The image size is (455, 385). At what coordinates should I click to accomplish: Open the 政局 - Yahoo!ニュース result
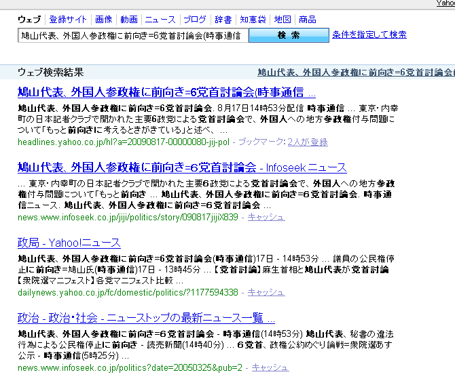pyautogui.click(x=69, y=243)
